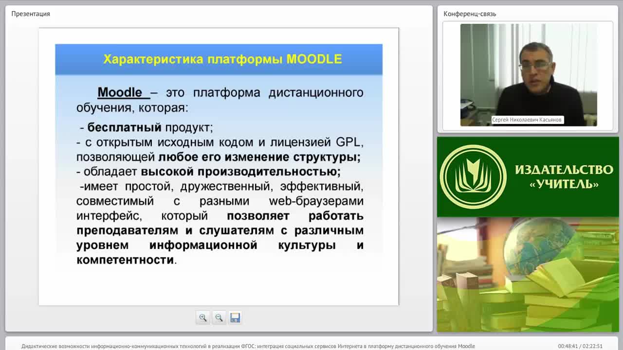The width and height of the screenshot is (623, 350).
Task: Click the bold text 'бесплатный' on the slide
Action: coord(124,127)
